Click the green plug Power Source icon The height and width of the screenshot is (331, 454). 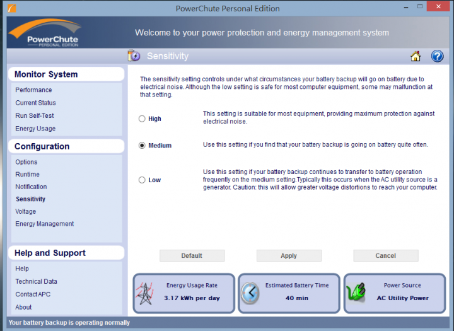click(356, 293)
